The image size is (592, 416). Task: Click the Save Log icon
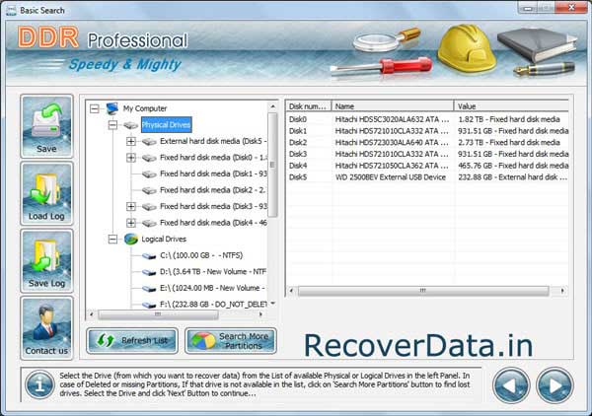click(46, 260)
